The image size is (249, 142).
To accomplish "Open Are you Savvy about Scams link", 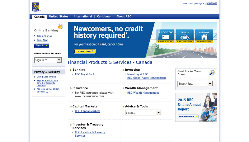I will pos(48,90).
